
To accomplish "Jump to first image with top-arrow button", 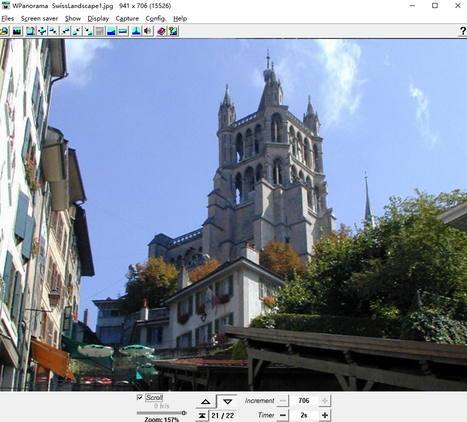I will click(201, 415).
